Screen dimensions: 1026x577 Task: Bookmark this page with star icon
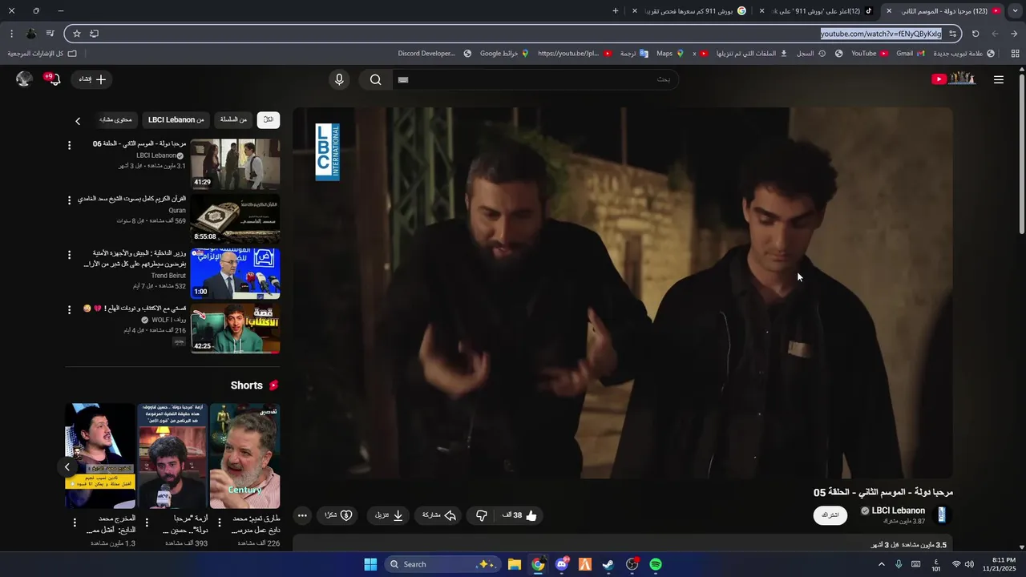77,34
